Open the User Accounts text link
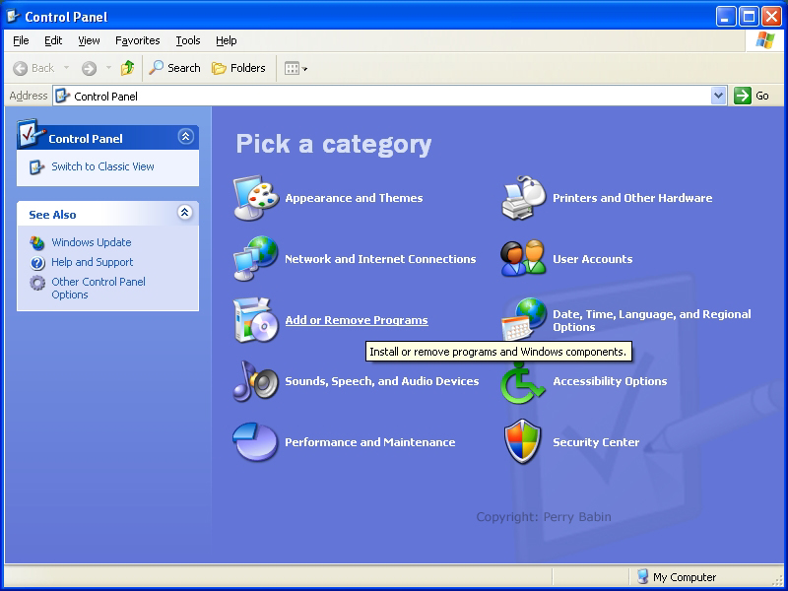788x591 pixels. tap(593, 259)
